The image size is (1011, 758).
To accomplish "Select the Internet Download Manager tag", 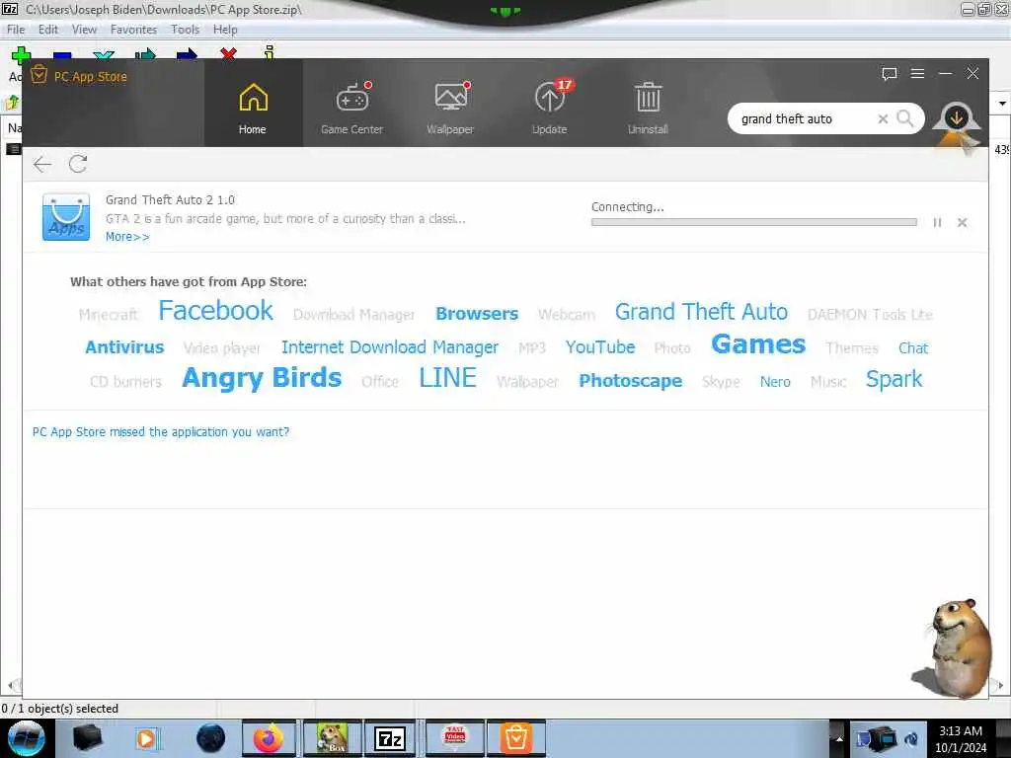I will (390, 347).
